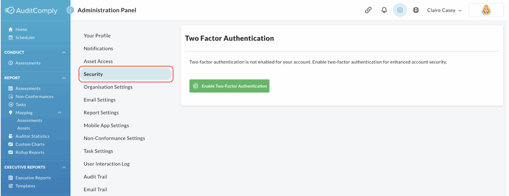
Task: Collapse the Mapping submenu chevron
Action: 60,113
